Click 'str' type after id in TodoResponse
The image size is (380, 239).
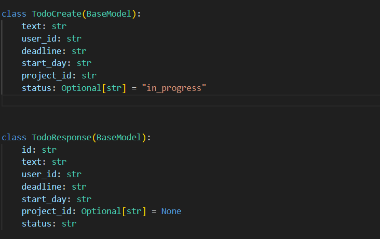point(49,150)
